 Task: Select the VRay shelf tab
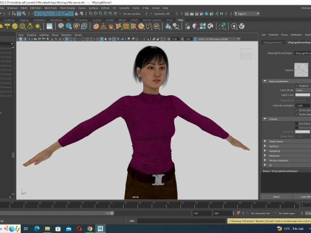(x=180, y=20)
